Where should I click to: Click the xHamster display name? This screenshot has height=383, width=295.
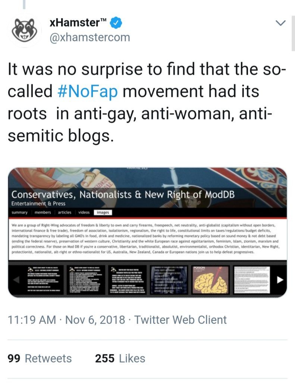click(77, 23)
